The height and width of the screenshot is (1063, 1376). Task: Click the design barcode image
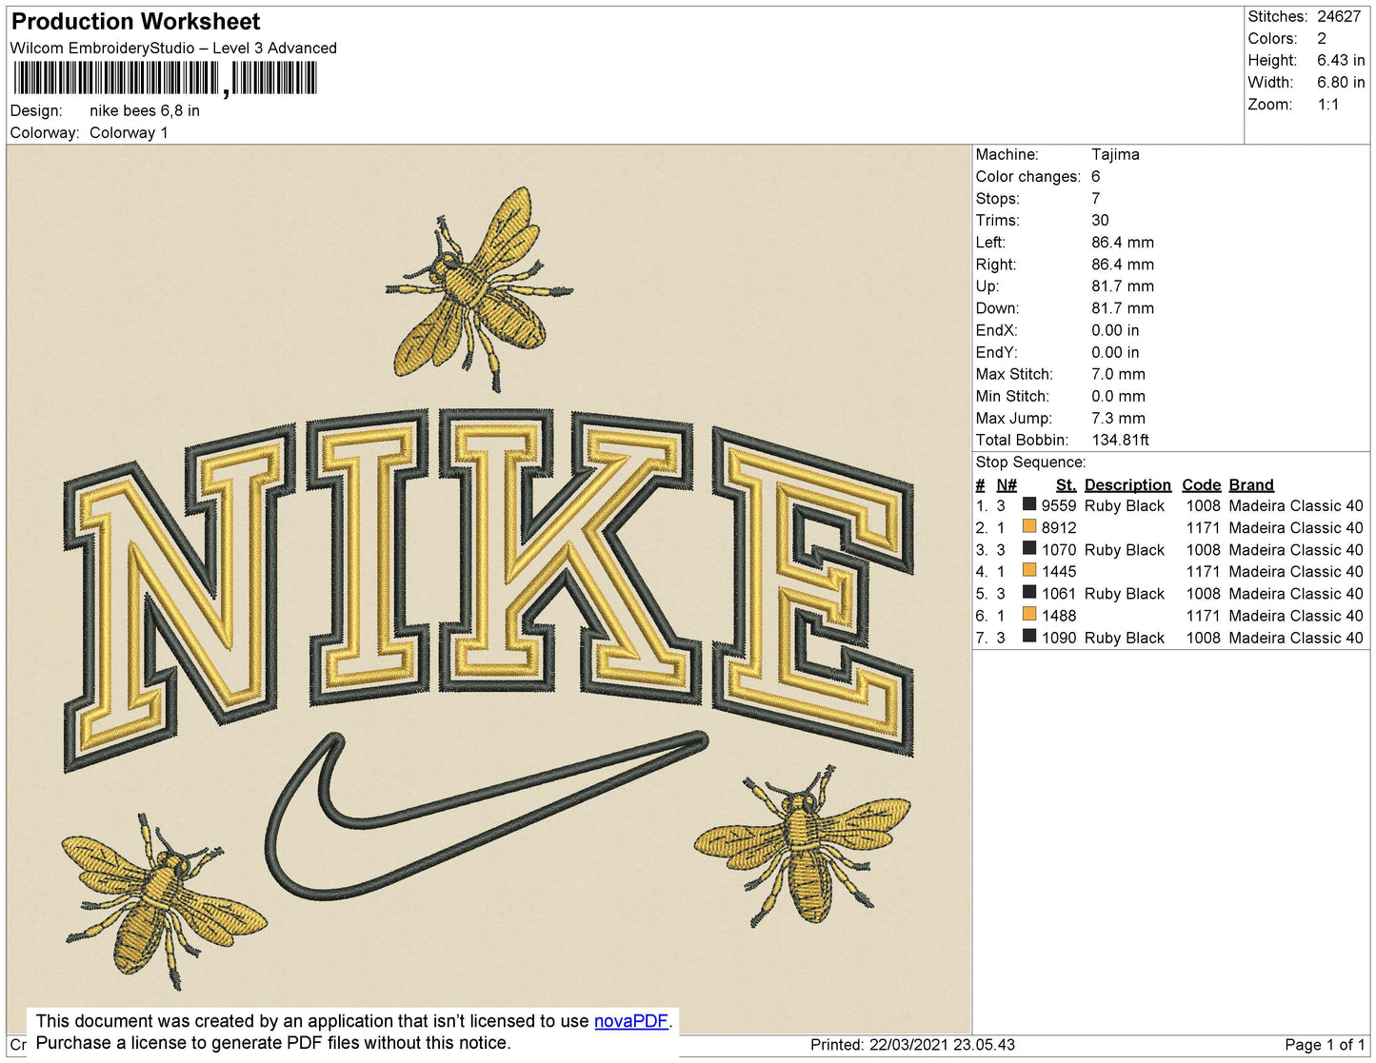(165, 78)
